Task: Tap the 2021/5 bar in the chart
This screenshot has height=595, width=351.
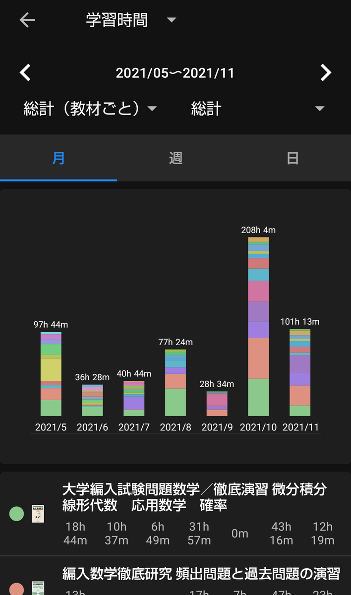Action: [51, 374]
